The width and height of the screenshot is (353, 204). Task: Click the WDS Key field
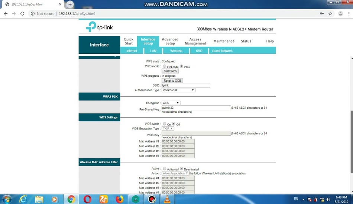pos(196,134)
